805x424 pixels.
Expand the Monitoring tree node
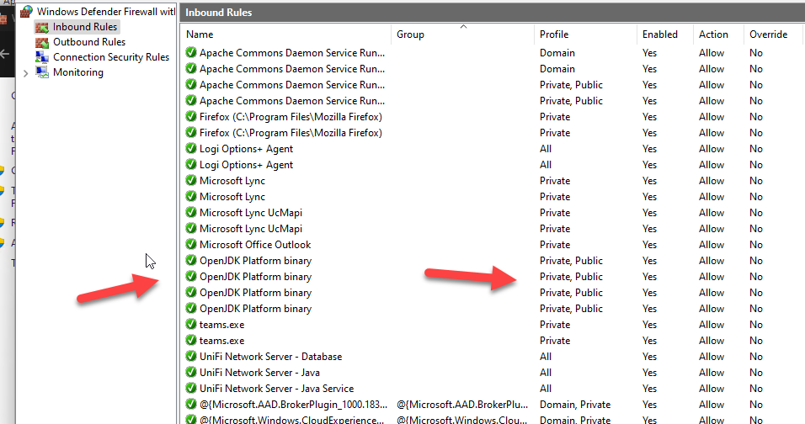(x=25, y=73)
